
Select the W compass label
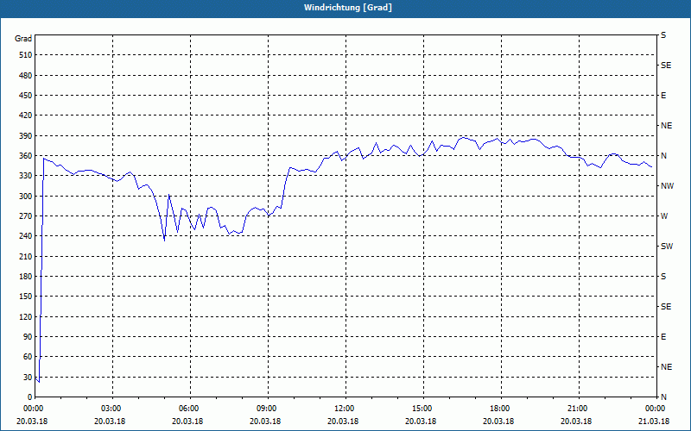pyautogui.click(x=664, y=216)
